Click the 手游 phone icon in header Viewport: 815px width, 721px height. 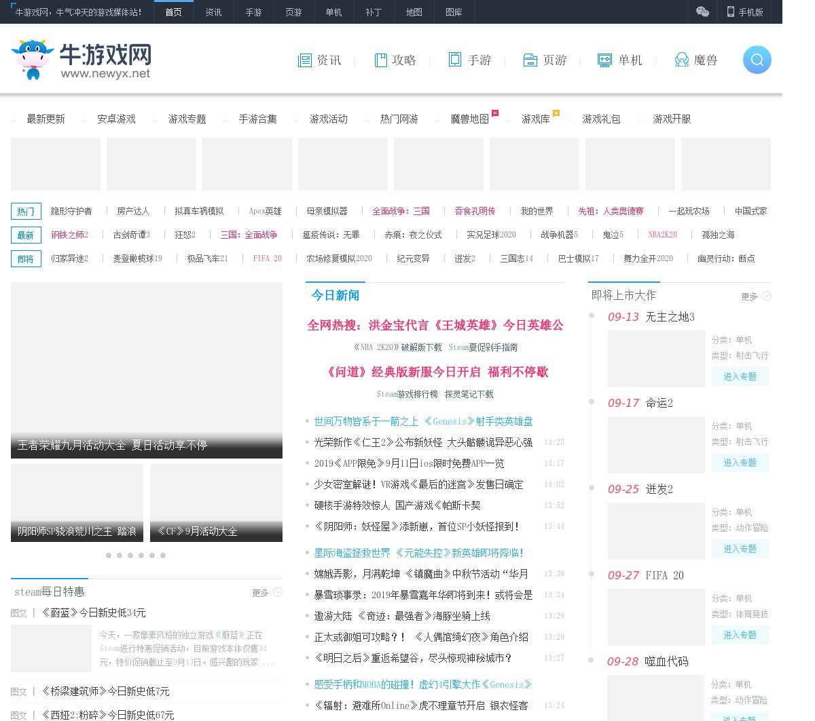[x=455, y=60]
